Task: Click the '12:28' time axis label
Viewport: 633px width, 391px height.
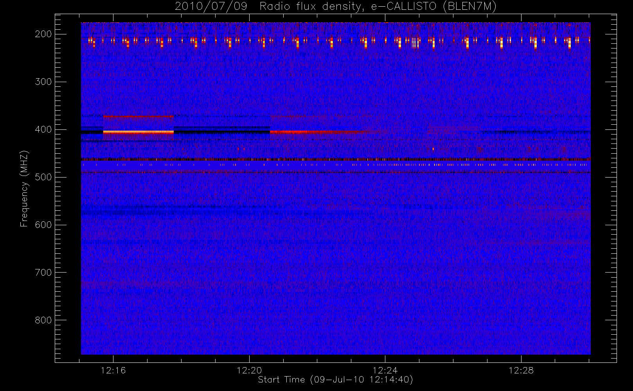Action: click(x=521, y=370)
